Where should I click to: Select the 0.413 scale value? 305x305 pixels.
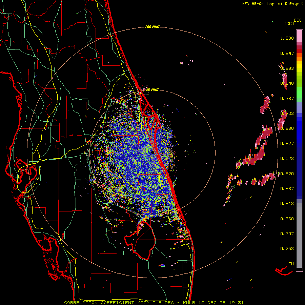(287, 204)
